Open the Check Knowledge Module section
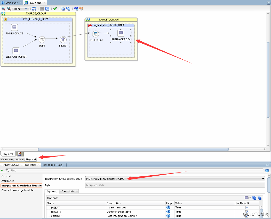Screen dimensions: 271x219 18,190
